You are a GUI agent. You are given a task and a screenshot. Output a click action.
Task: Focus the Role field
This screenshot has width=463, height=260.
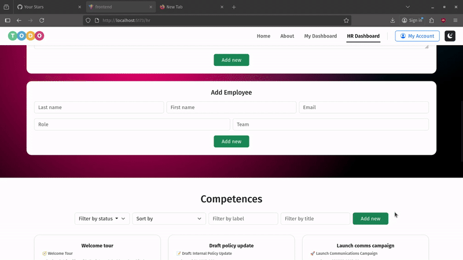[x=132, y=124]
